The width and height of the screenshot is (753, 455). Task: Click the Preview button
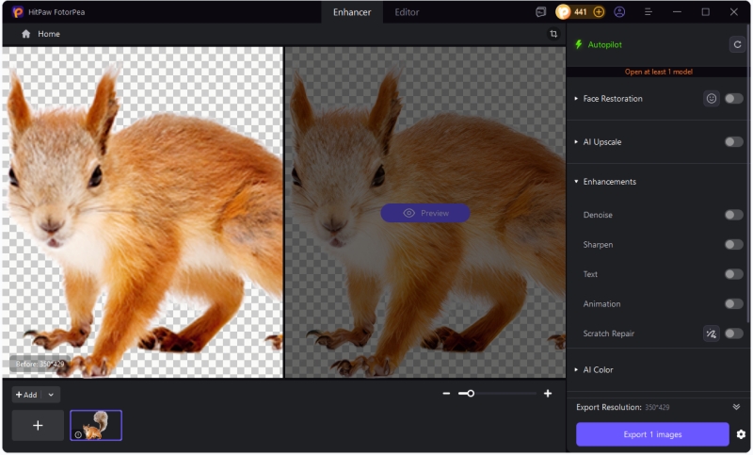tap(425, 213)
